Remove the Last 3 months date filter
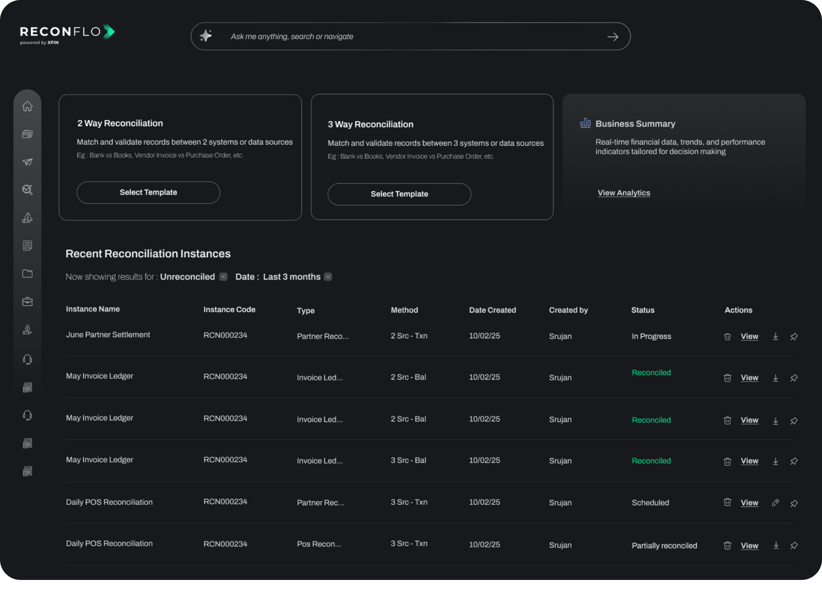822x593 pixels. (328, 277)
